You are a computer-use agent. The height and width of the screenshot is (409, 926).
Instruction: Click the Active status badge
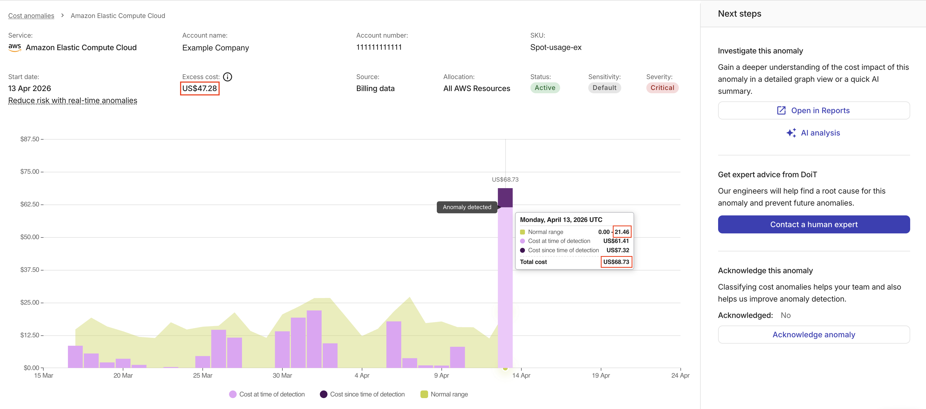tap(545, 88)
